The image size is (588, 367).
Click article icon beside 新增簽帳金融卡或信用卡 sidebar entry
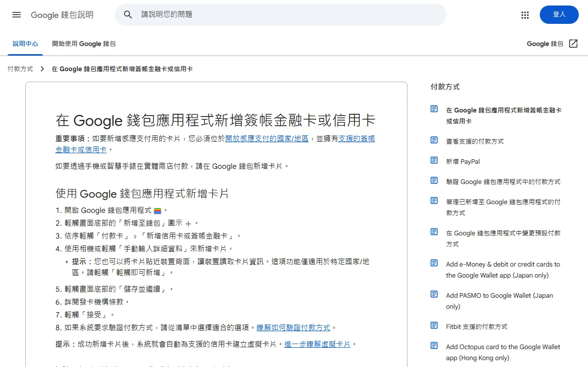click(x=434, y=109)
